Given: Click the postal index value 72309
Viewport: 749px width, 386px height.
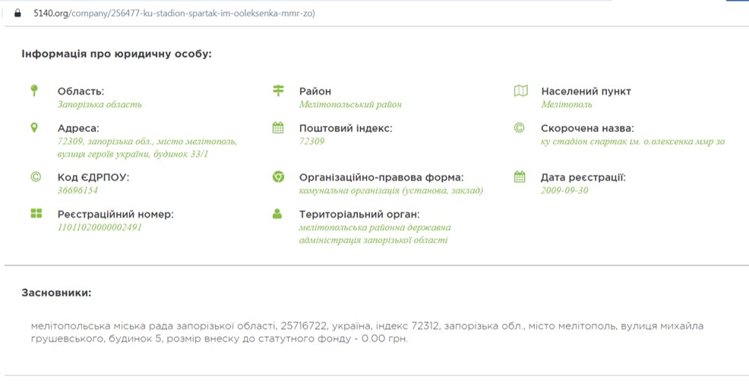Looking at the screenshot, I should pyautogui.click(x=311, y=141).
